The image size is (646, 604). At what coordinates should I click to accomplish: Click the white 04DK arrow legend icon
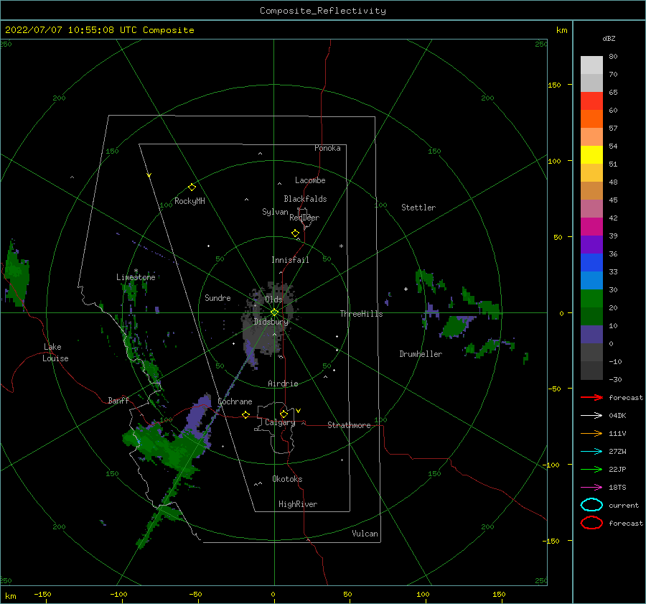(x=591, y=415)
